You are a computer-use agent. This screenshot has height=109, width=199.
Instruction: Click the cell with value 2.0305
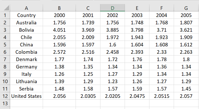tap(88, 96)
